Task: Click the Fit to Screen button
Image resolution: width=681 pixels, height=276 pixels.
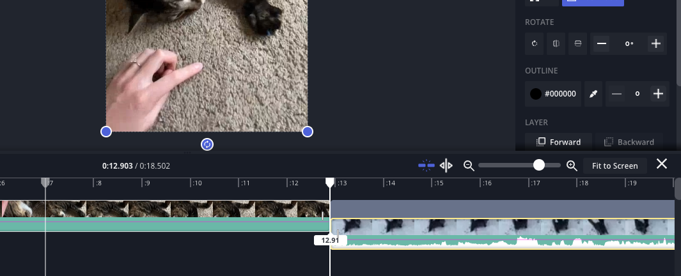Action: pos(614,165)
